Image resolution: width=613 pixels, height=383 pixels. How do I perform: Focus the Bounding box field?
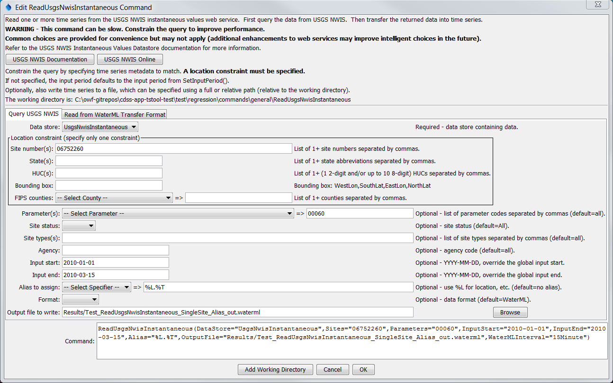click(108, 185)
